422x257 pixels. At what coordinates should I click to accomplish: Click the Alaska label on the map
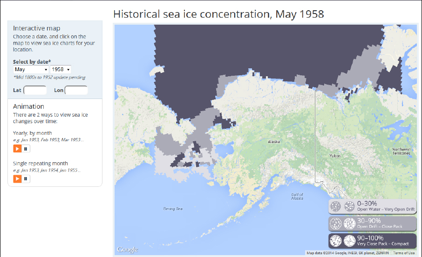(273, 142)
